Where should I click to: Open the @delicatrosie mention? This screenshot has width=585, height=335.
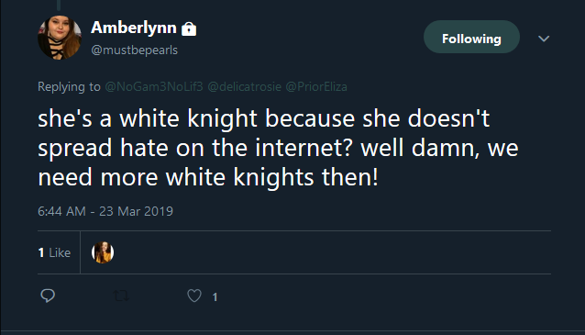[x=245, y=86]
